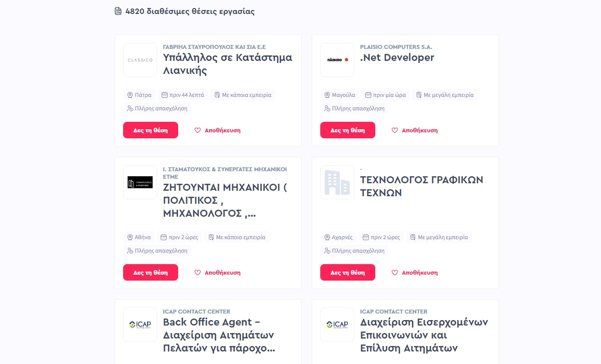Save the ΖΗΤΟΥΝΤΑΙ ΜΗΧΑΝΙΚΟΙ job via Αποθήκευση

pyautogui.click(x=218, y=273)
